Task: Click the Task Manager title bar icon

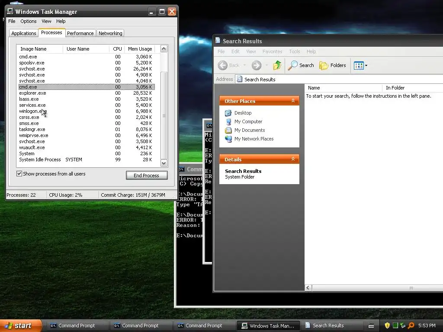Action: tap(10, 11)
